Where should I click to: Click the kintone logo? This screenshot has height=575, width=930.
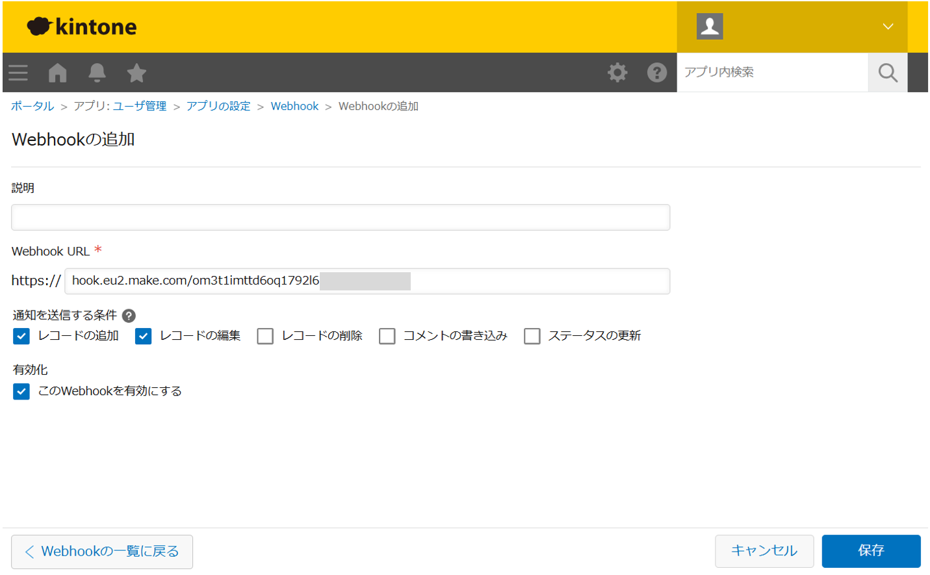click(x=82, y=27)
